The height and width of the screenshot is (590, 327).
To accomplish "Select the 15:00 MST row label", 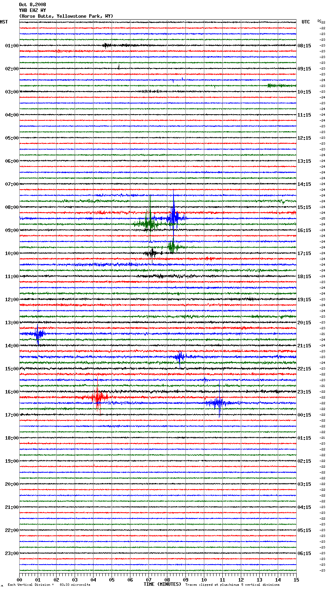I will click(x=12, y=369).
